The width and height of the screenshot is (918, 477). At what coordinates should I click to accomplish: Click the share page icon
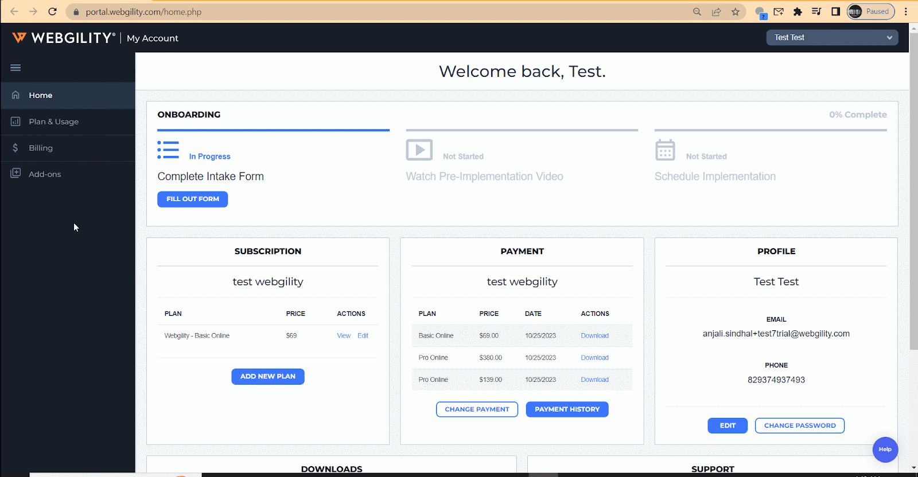point(716,11)
